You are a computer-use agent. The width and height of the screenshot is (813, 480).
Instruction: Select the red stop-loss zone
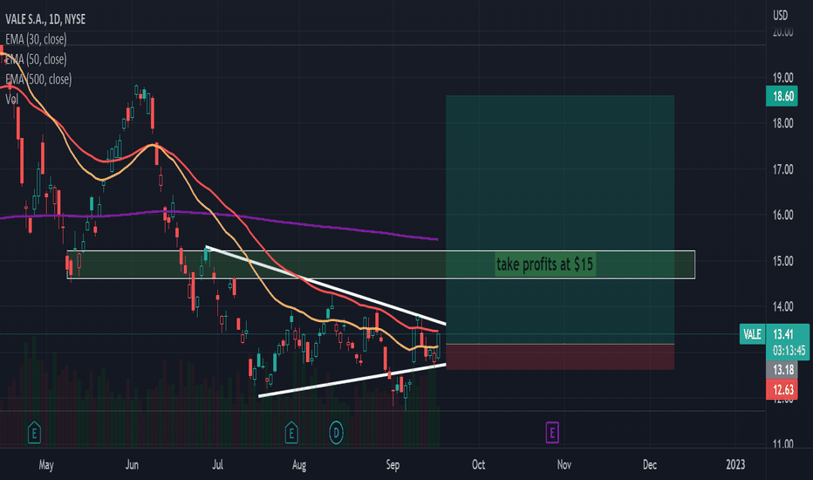point(560,357)
